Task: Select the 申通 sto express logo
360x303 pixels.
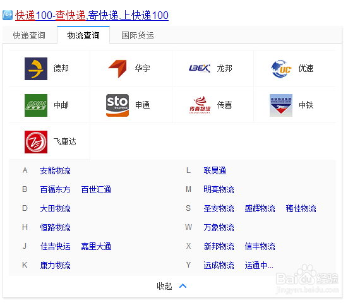Action: tap(117, 105)
